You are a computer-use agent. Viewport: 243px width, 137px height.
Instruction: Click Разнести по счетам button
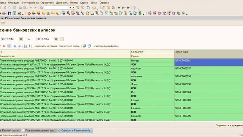coord(69,46)
